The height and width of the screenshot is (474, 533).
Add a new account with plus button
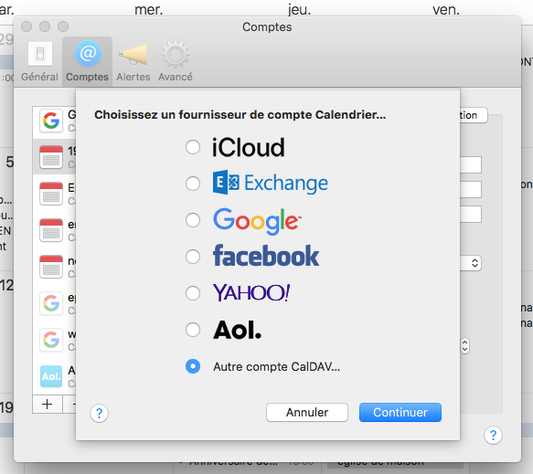[48, 404]
